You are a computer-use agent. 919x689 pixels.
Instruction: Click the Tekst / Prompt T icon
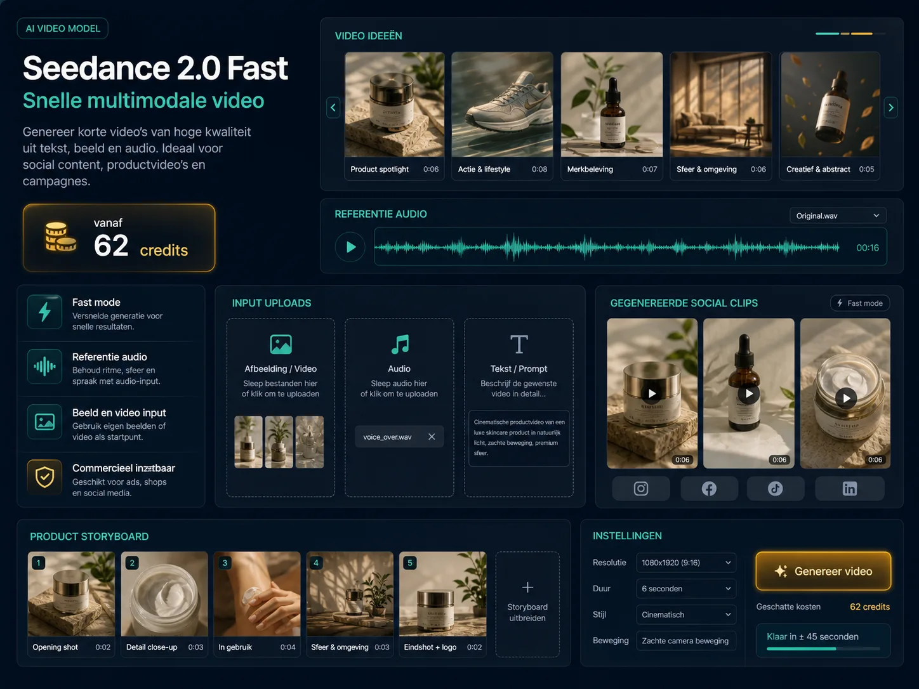[x=519, y=344]
